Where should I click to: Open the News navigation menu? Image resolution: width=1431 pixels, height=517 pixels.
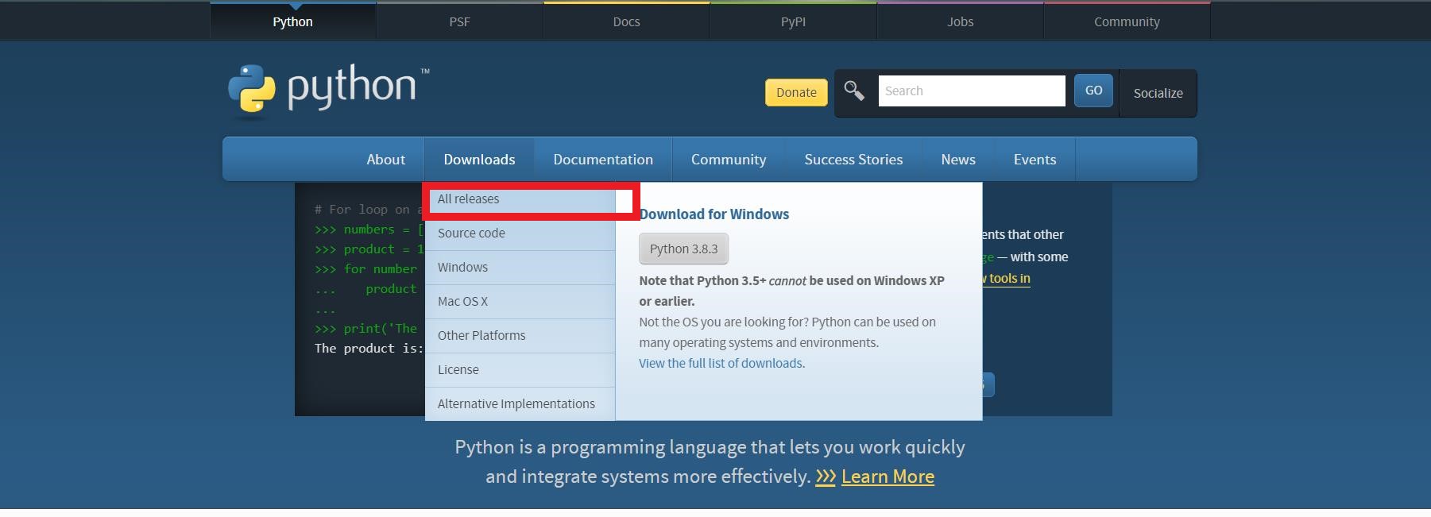(958, 159)
